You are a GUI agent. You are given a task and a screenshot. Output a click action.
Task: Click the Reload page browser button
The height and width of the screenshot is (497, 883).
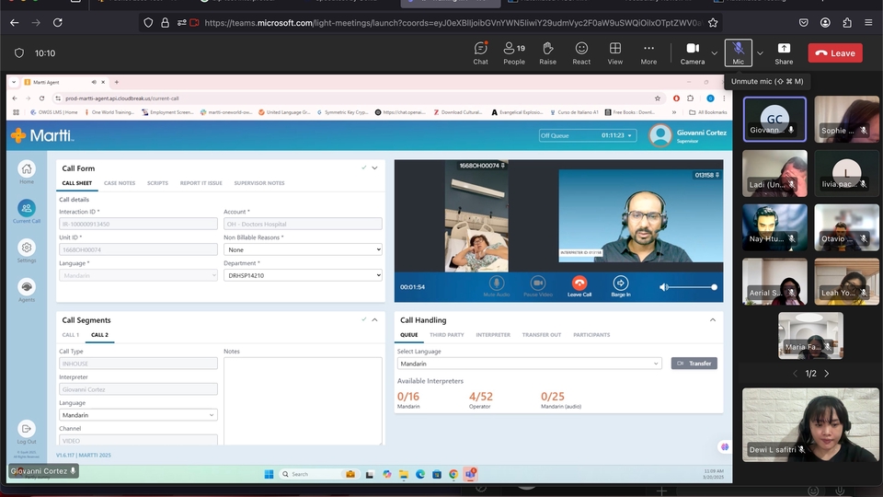tap(59, 22)
